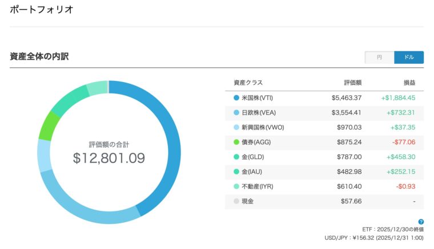Select the ドル currency toggle
The height and width of the screenshot is (249, 434).
coord(409,58)
